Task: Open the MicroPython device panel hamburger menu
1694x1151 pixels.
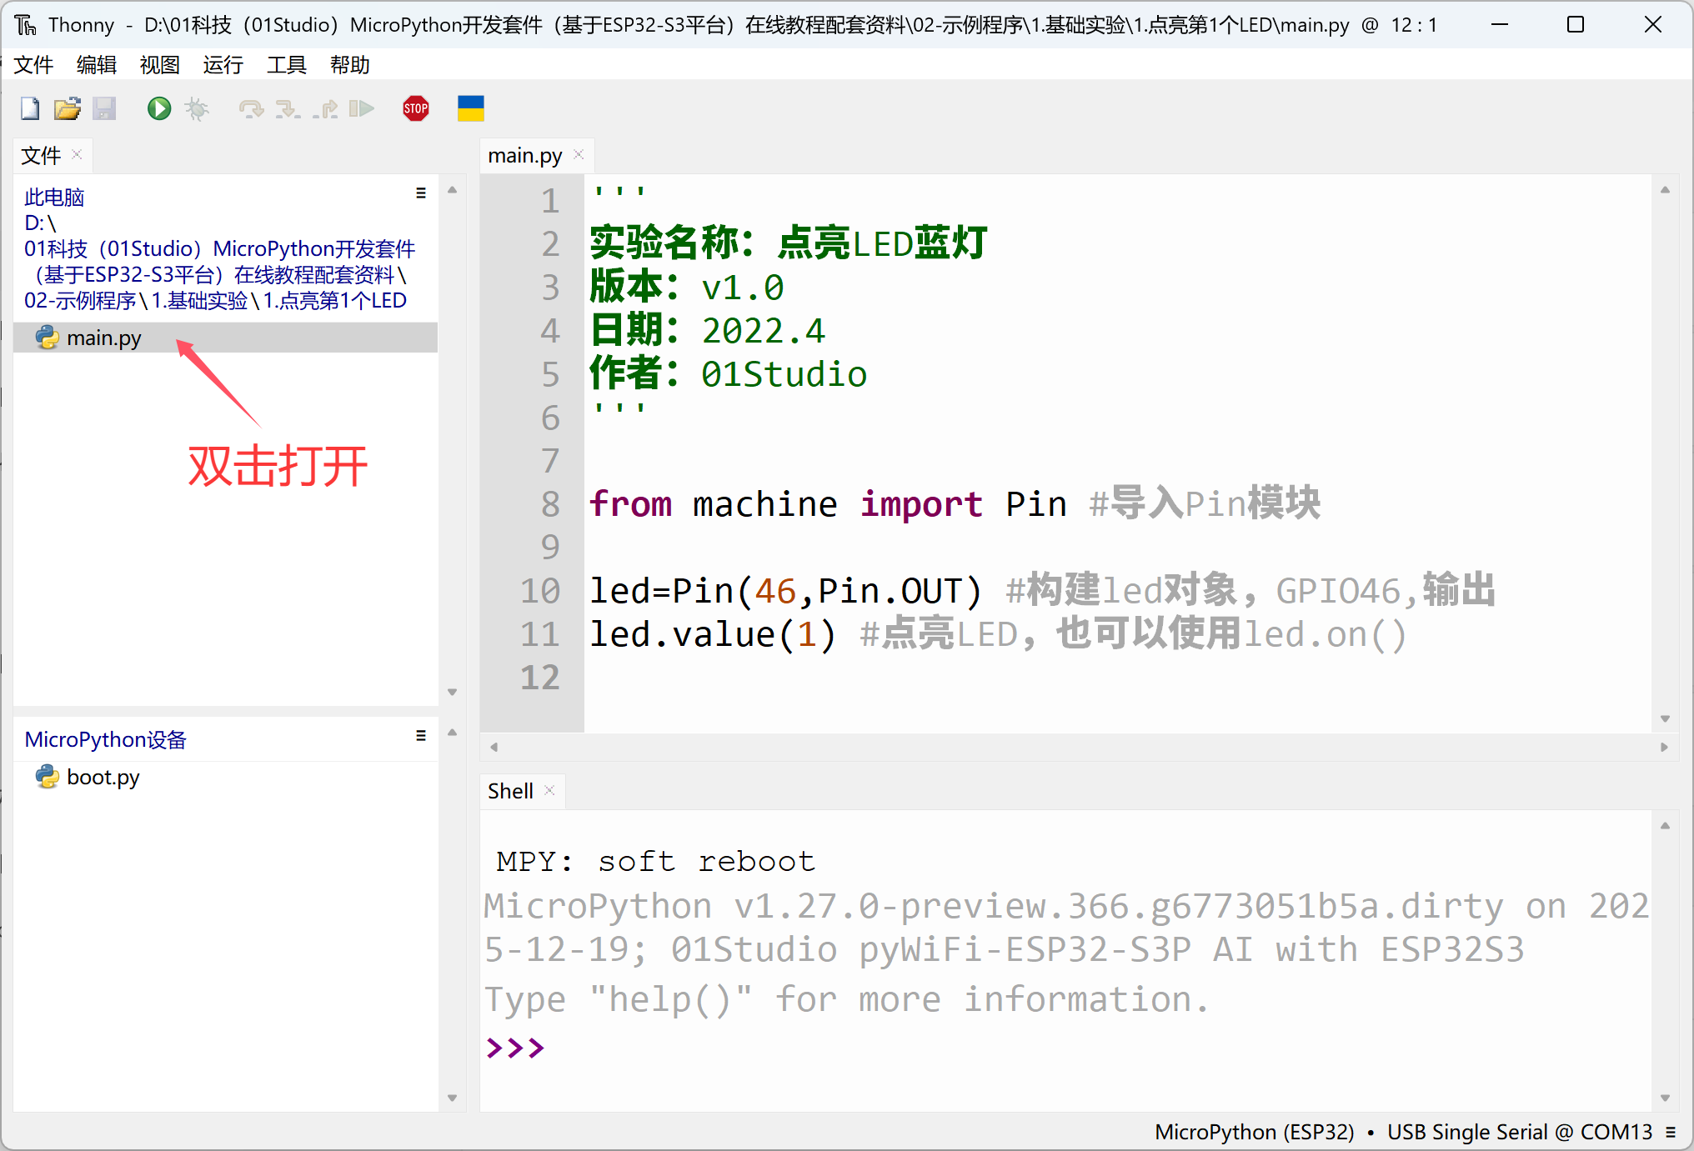Action: [421, 736]
